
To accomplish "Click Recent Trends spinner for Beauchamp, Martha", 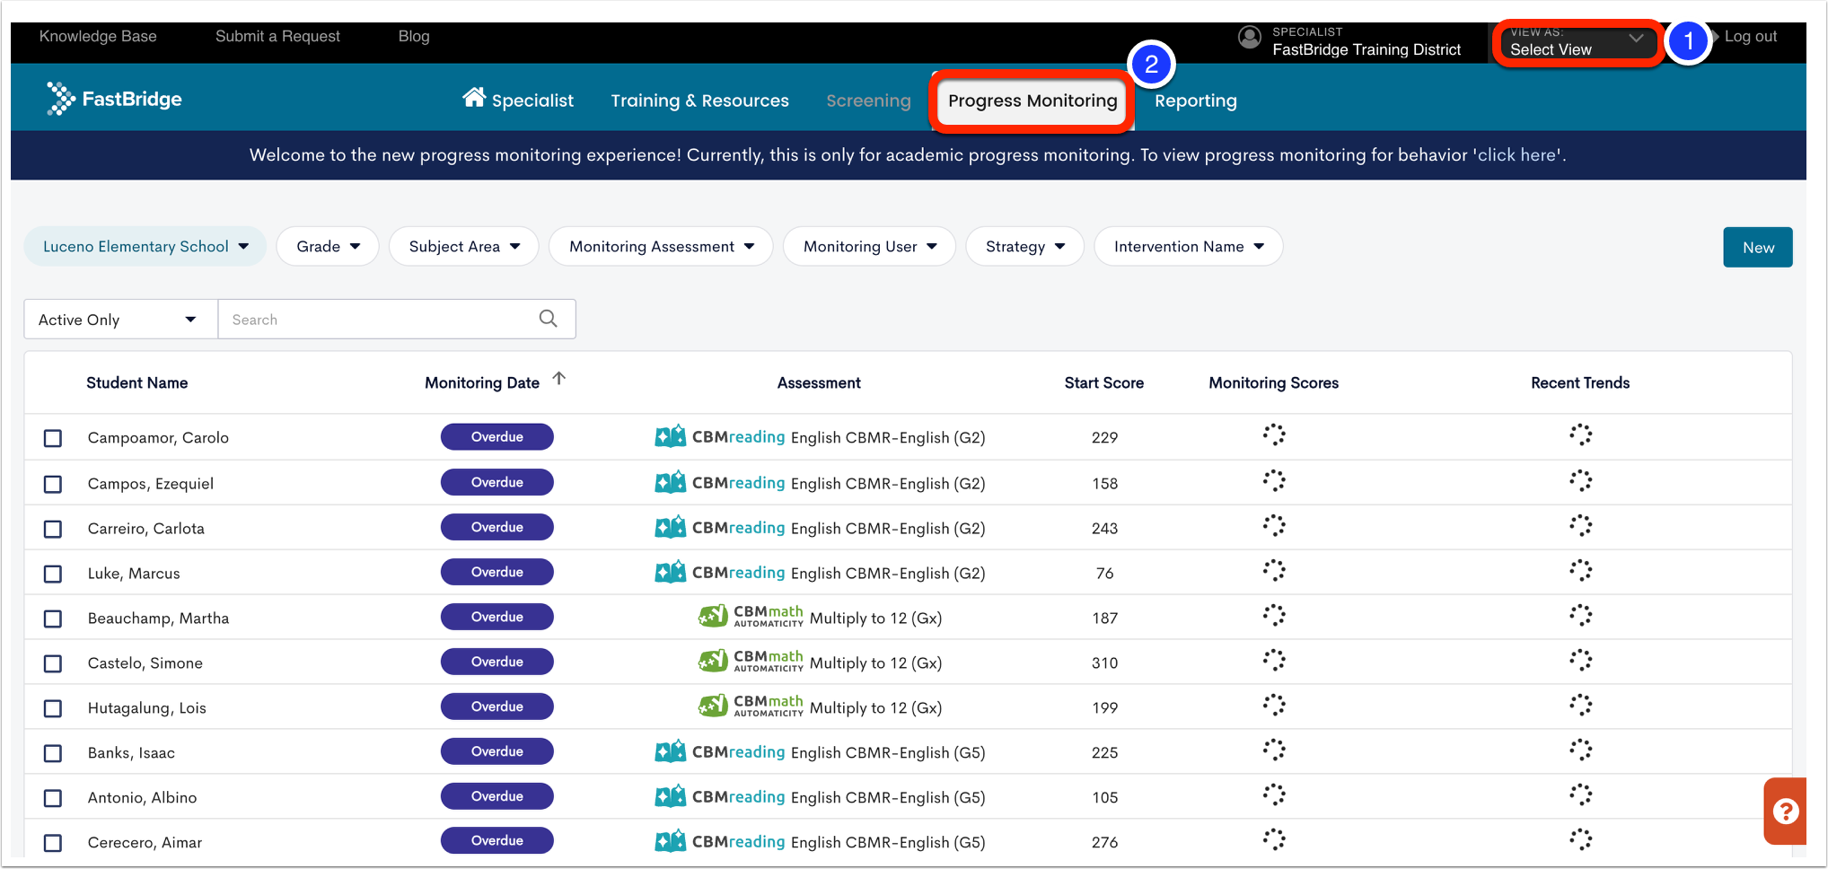I will (x=1580, y=616).
